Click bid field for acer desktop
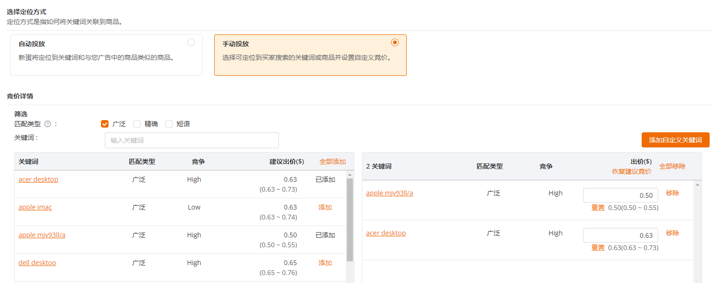The width and height of the screenshot is (712, 283). (x=620, y=235)
